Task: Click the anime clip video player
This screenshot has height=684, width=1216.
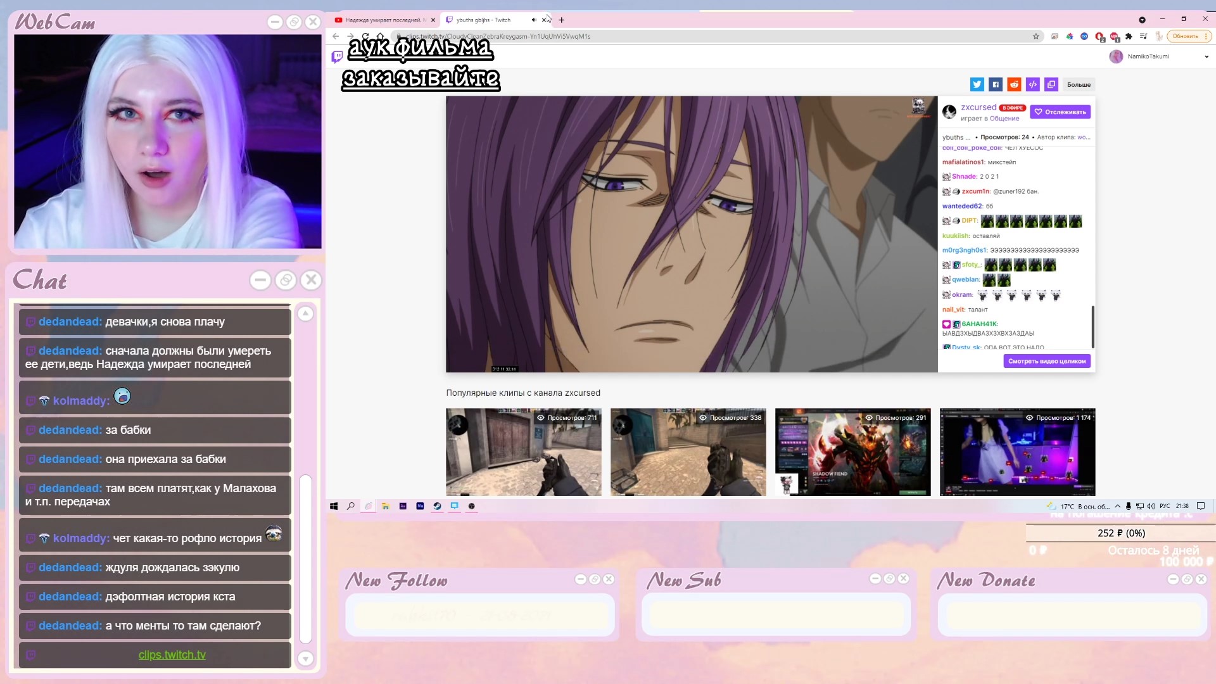Action: point(692,234)
